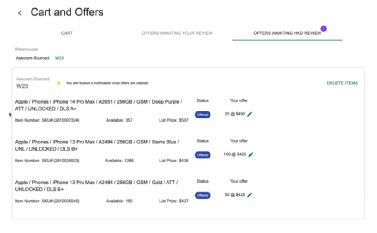Open Offers Awaiting Your Review tab

pos(177,33)
